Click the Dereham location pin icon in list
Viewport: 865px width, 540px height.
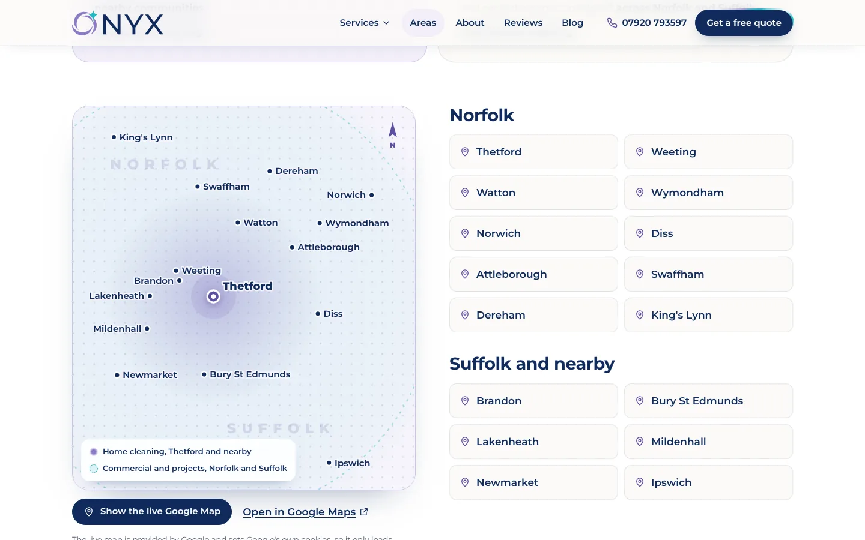tap(465, 315)
